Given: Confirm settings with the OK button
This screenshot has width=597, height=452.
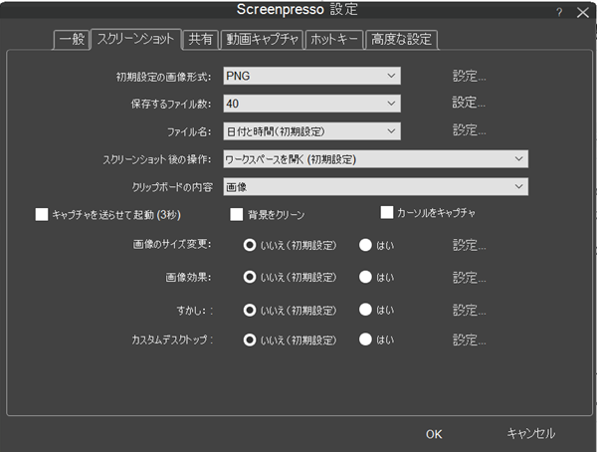Looking at the screenshot, I should [x=434, y=434].
